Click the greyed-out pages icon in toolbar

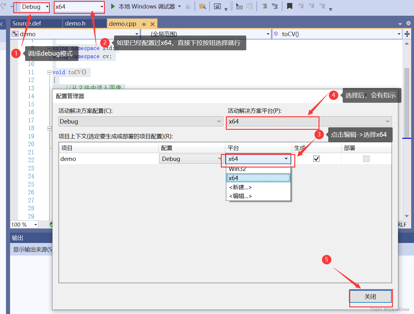pos(250,6)
